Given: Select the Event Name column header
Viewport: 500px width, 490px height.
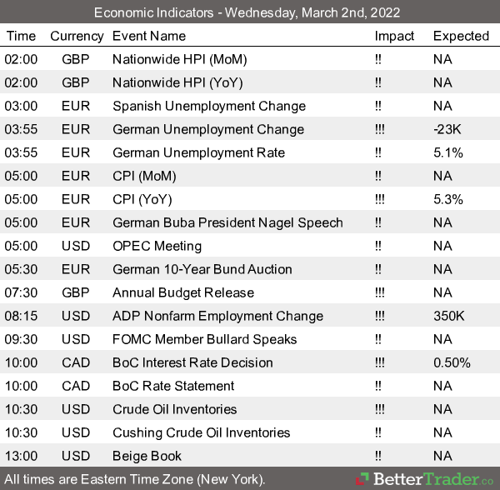Looking at the screenshot, I should (x=149, y=36).
